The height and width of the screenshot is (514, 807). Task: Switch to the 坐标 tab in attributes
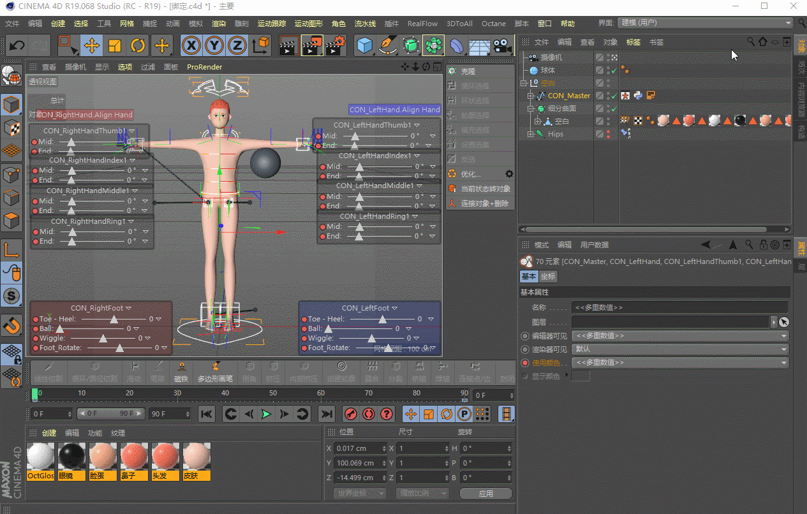pyautogui.click(x=548, y=276)
